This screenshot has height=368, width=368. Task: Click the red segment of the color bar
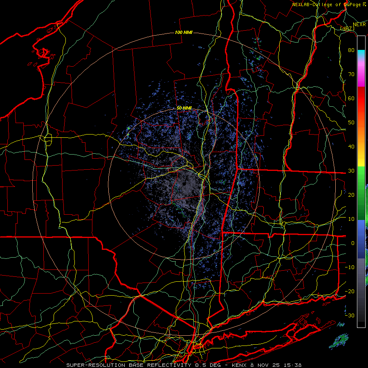coord(361,99)
